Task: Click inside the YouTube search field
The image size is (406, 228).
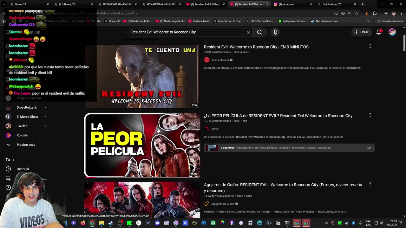Action: point(187,32)
